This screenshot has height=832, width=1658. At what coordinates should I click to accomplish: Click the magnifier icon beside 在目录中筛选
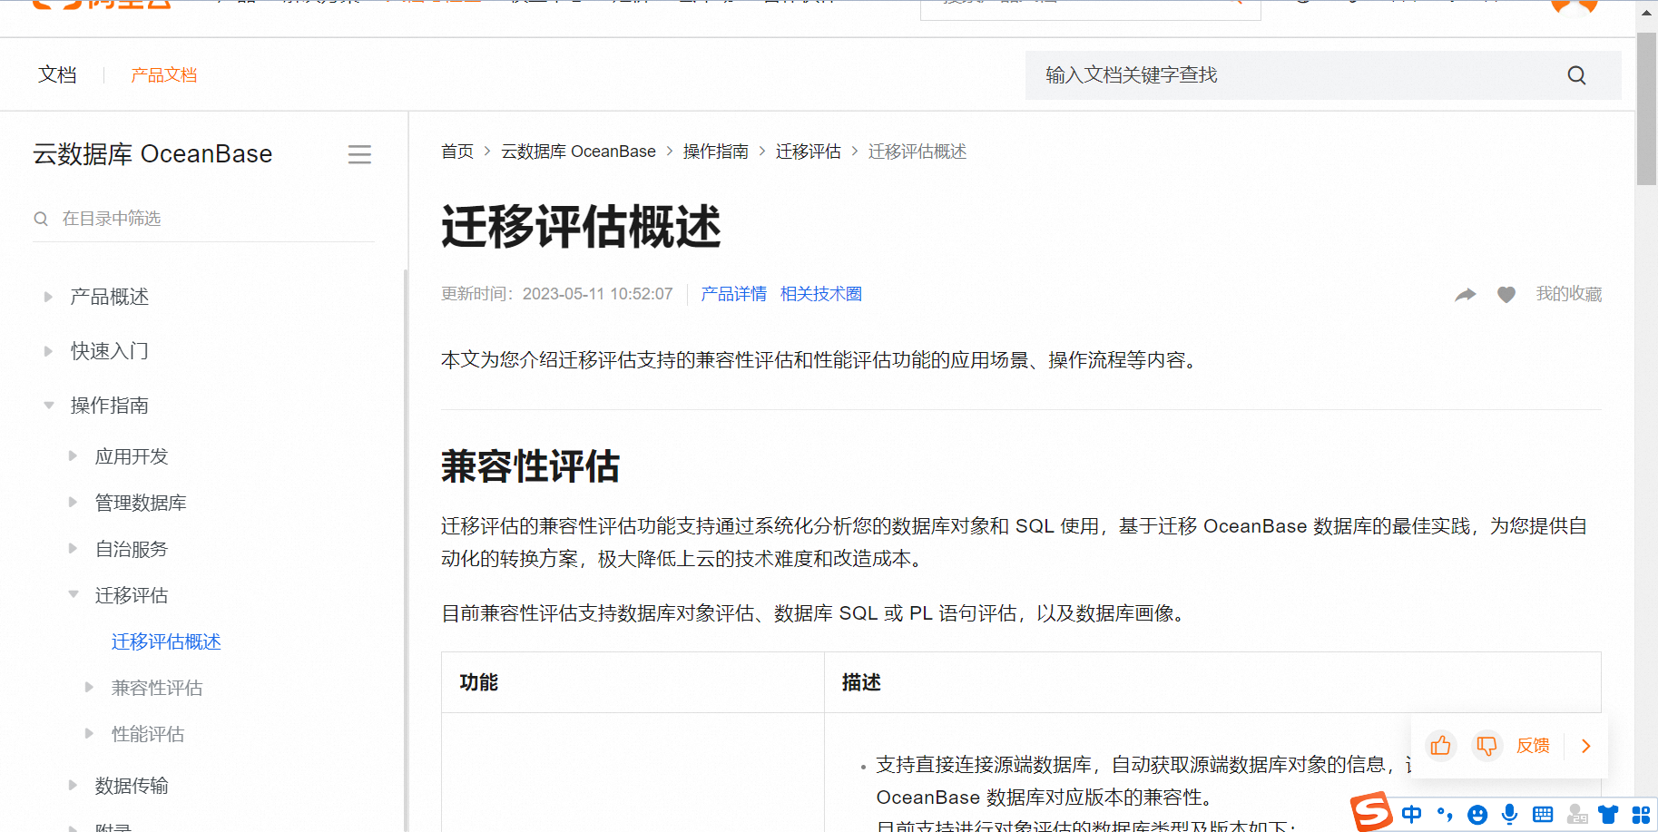coord(41,219)
